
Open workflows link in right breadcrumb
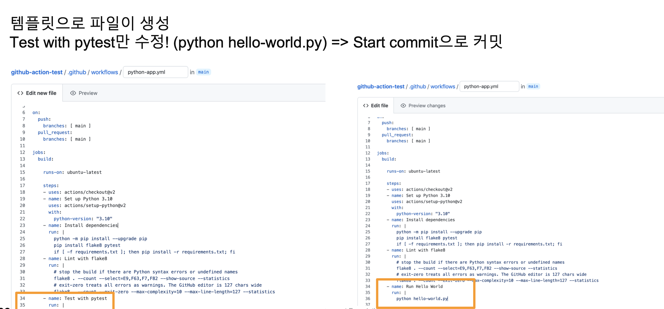tap(443, 86)
